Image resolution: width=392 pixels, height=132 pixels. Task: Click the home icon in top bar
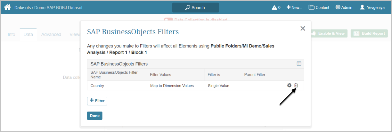tap(7, 7)
